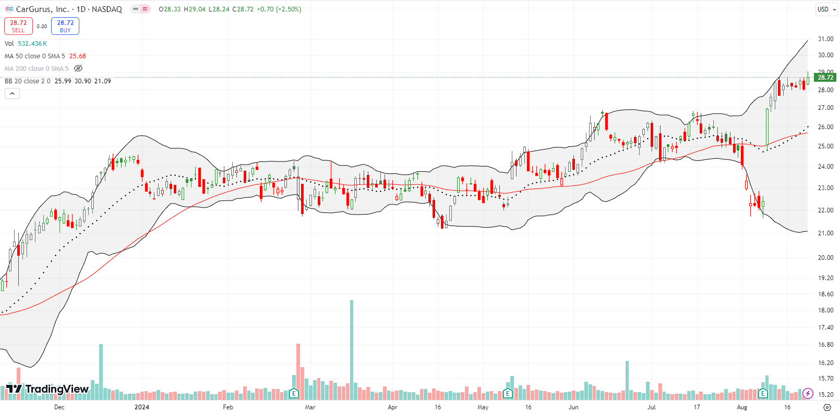Click the 21.00 price axis label
The image size is (840, 414).
825,233
